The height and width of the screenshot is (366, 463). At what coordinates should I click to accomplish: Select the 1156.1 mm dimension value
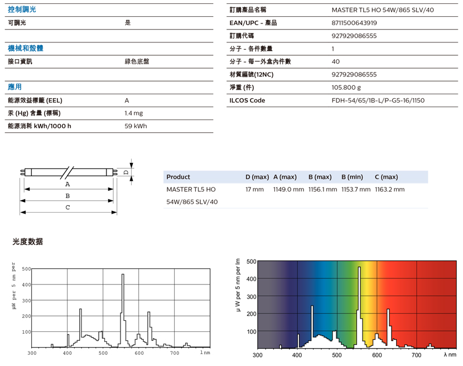[323, 189]
